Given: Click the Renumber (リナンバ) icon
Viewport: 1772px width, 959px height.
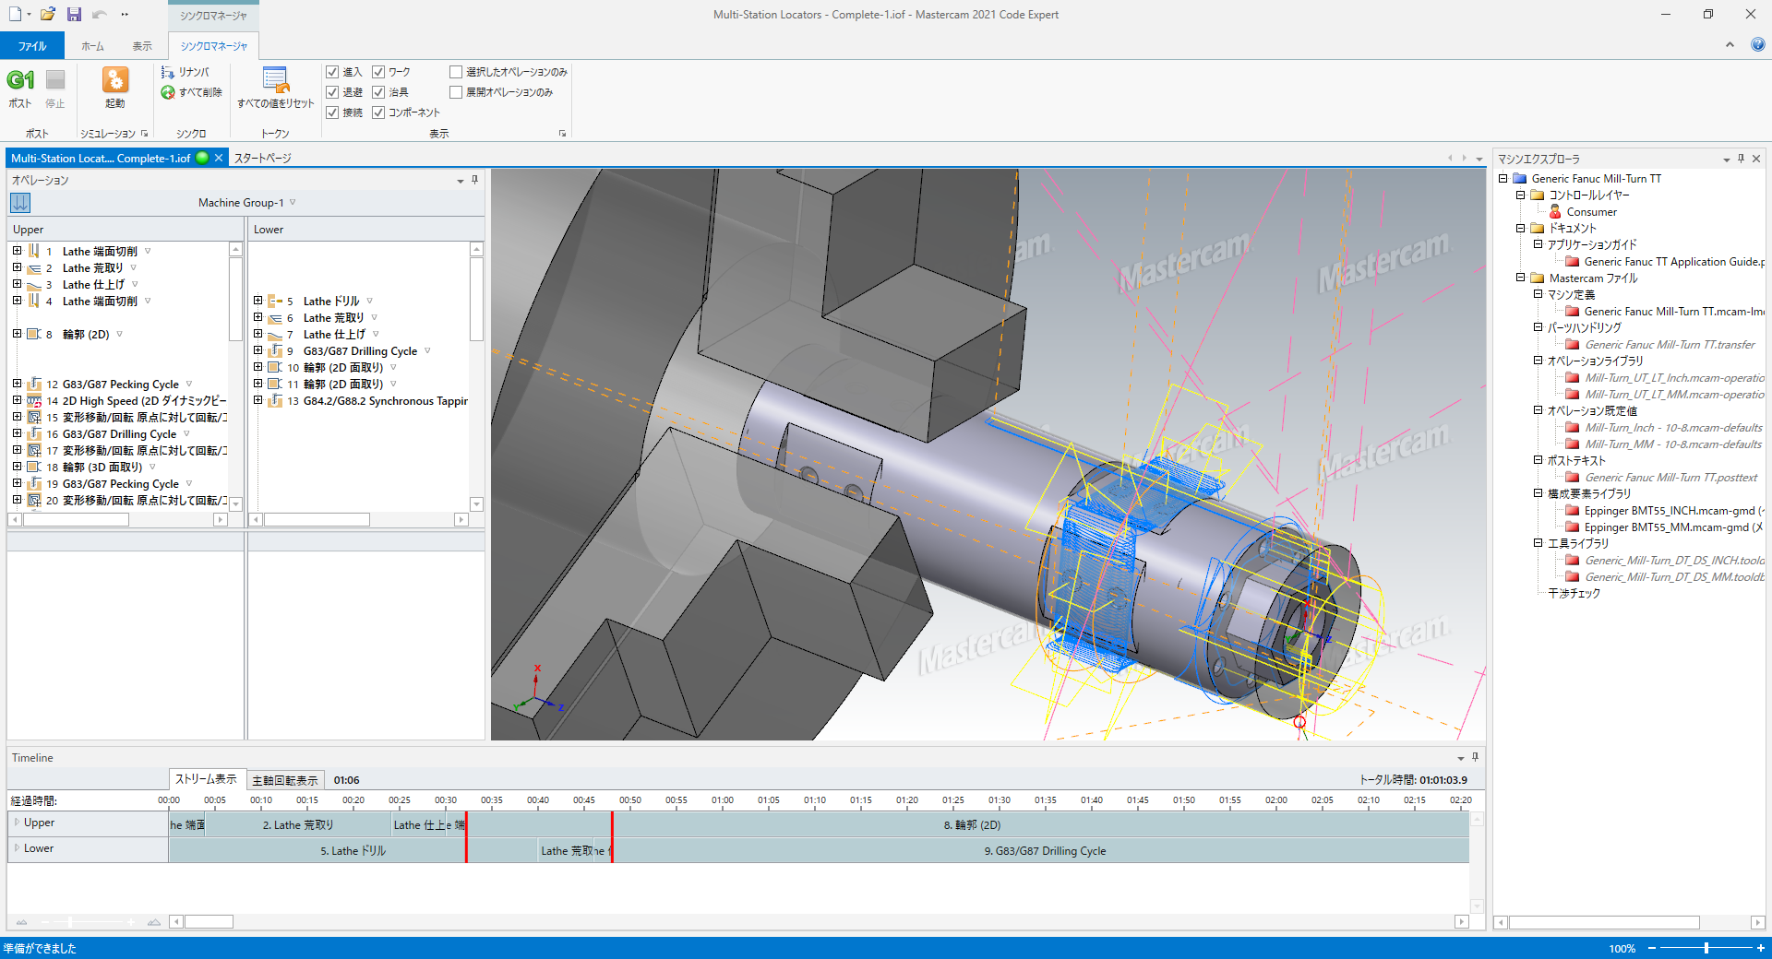Looking at the screenshot, I should [x=168, y=72].
